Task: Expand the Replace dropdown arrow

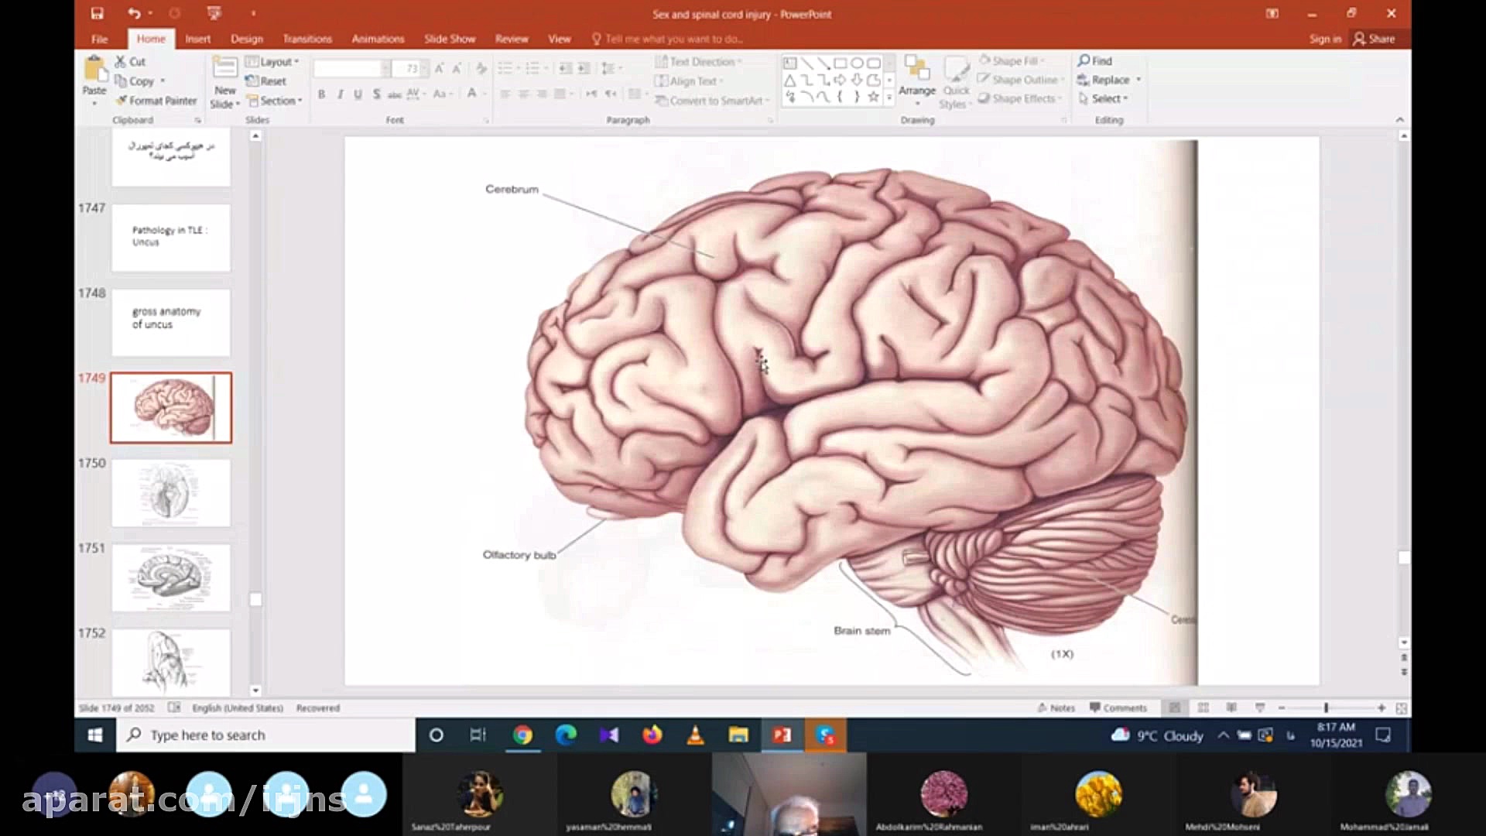Action: pyautogui.click(x=1138, y=80)
